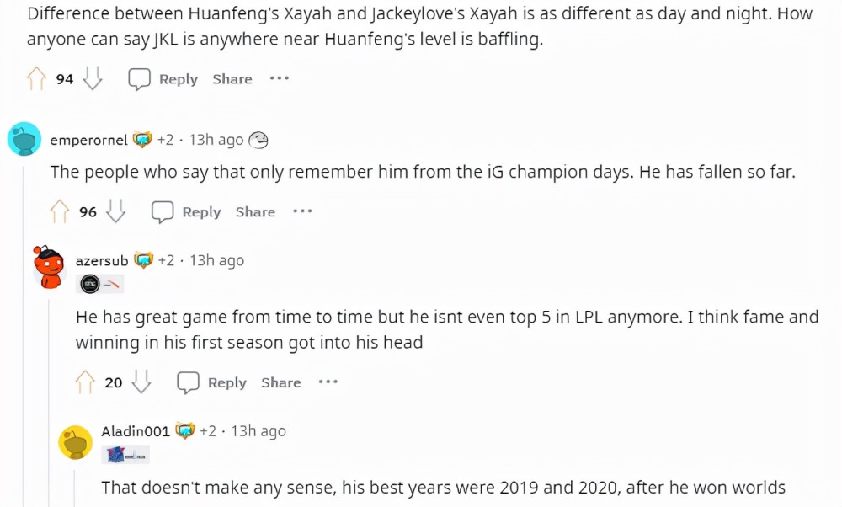Share the 94-point Xayah comment
The width and height of the screenshot is (842, 507).
[232, 79]
